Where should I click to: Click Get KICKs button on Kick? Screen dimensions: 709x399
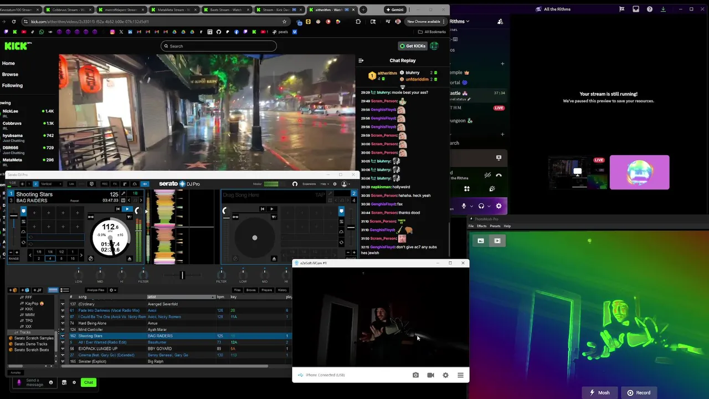(413, 46)
